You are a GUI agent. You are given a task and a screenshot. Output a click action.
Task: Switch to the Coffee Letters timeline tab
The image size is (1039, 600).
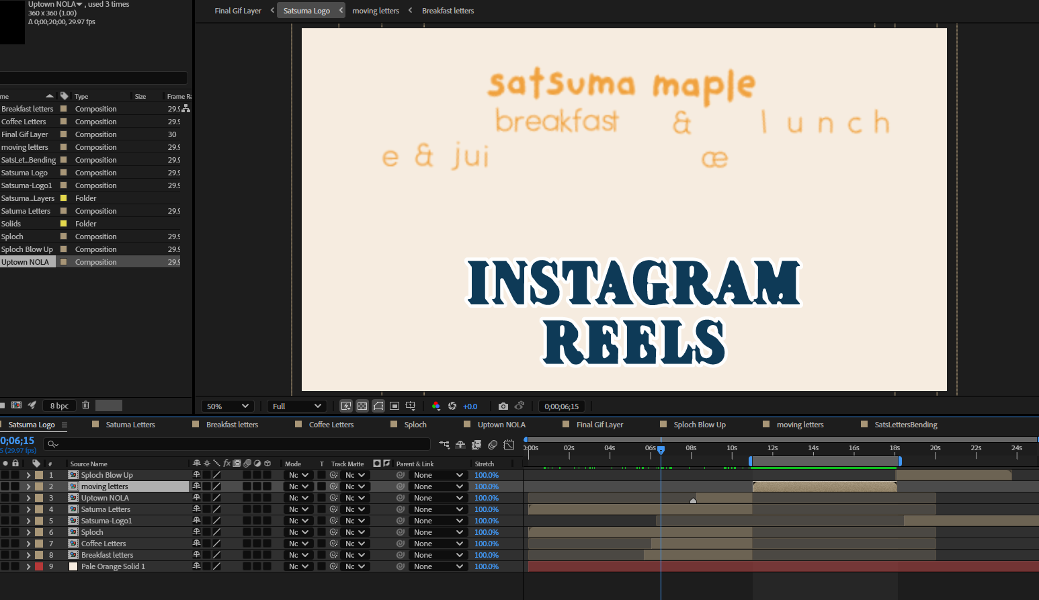point(331,425)
